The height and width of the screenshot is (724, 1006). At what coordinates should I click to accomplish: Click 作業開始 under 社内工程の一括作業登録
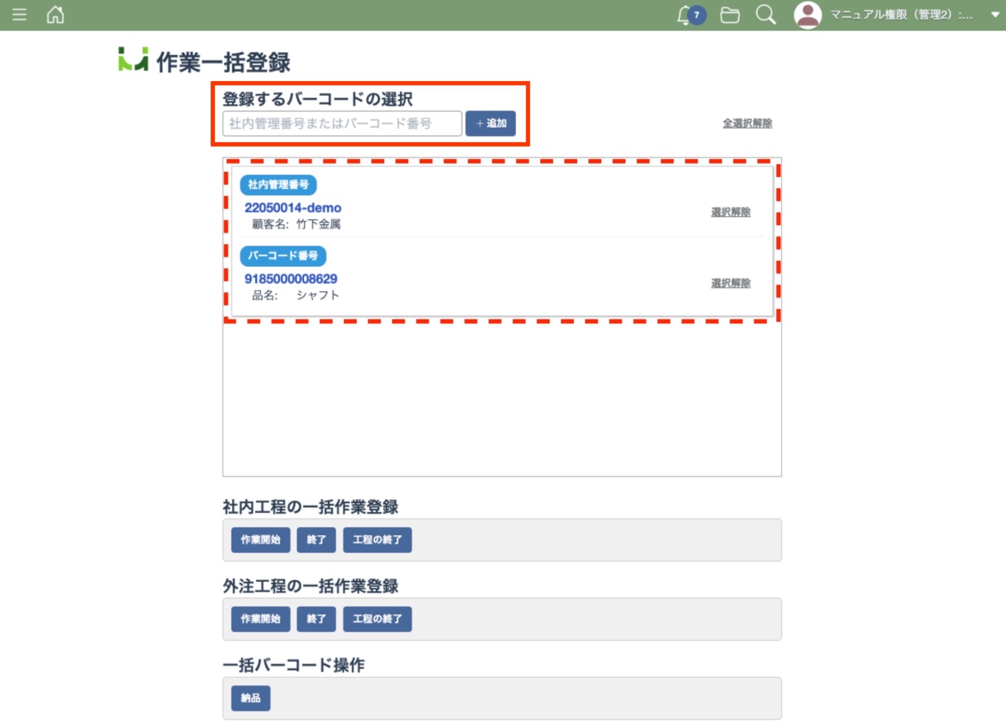point(260,540)
